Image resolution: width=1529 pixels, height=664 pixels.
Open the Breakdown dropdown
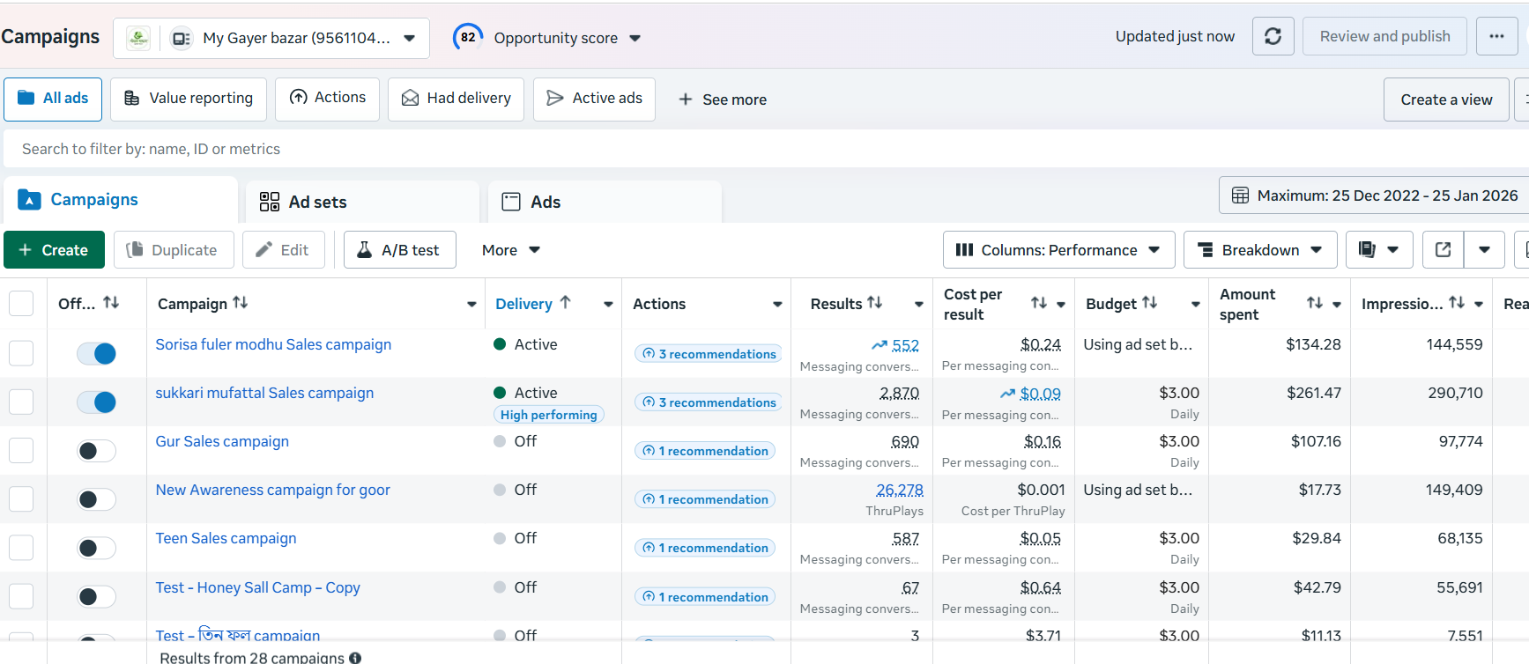pos(1259,250)
